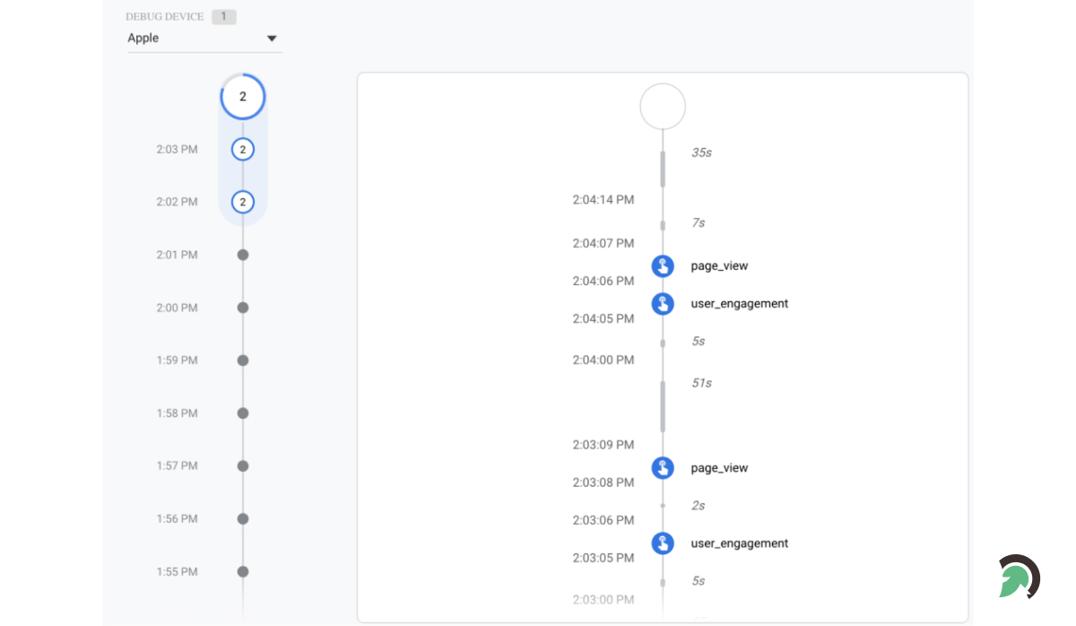Click the Spartan logo in bottom right corner
The width and height of the screenshot is (1076, 626).
[x=1018, y=578]
